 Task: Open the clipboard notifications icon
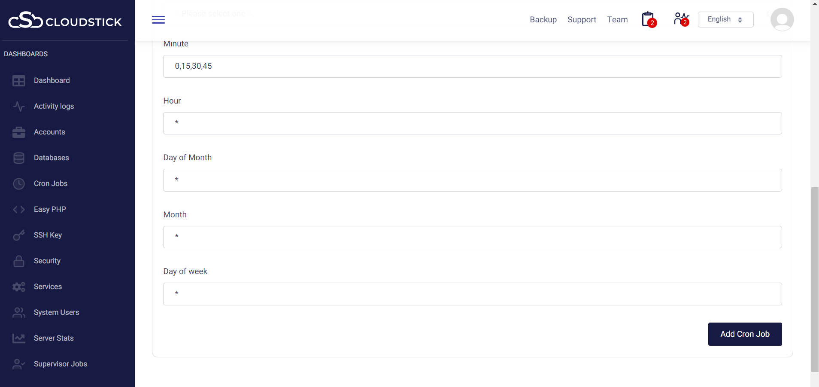pyautogui.click(x=648, y=20)
